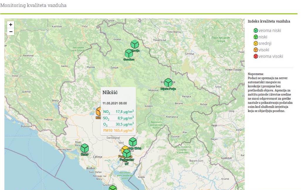301x190 pixels.
Task: Click the 'visoki' legend label
Action: (x=264, y=50)
